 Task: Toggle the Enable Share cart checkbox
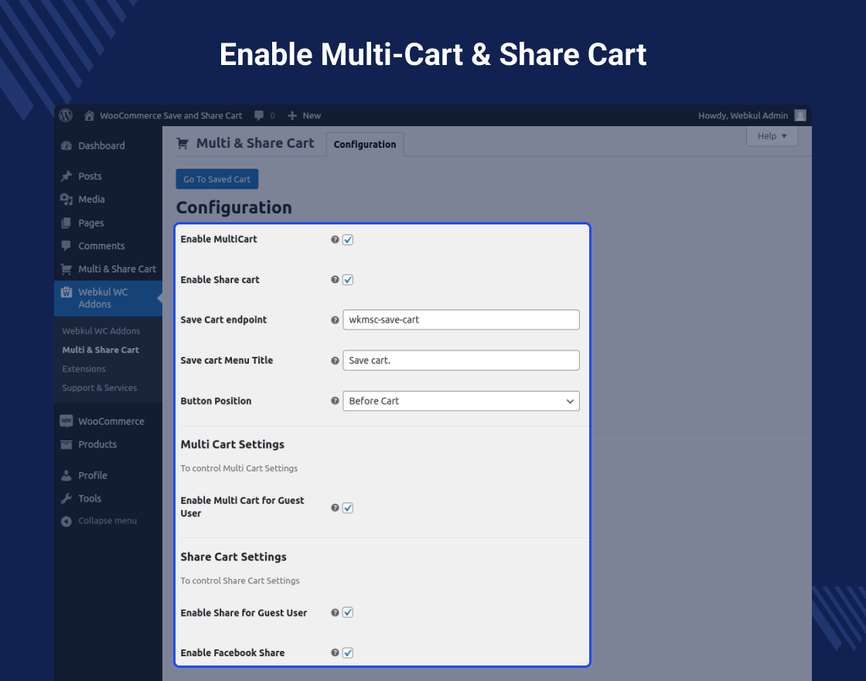[348, 279]
